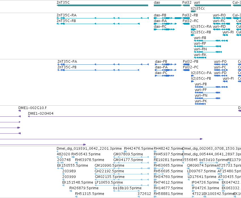The image size is (241, 198).
Task: Select transcript yuri-RI
Action: tap(225, 35)
